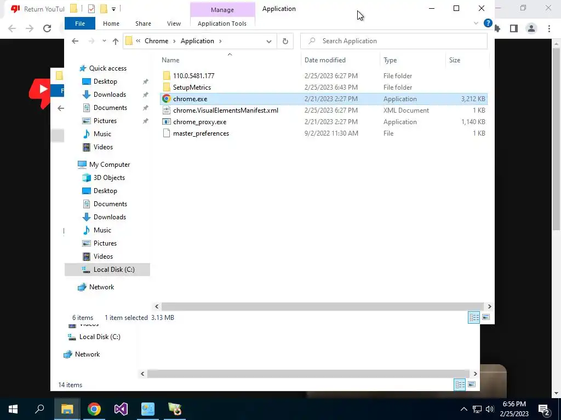Open pinned Desktop under Quick access
Image resolution: width=561 pixels, height=420 pixels.
(x=105, y=81)
